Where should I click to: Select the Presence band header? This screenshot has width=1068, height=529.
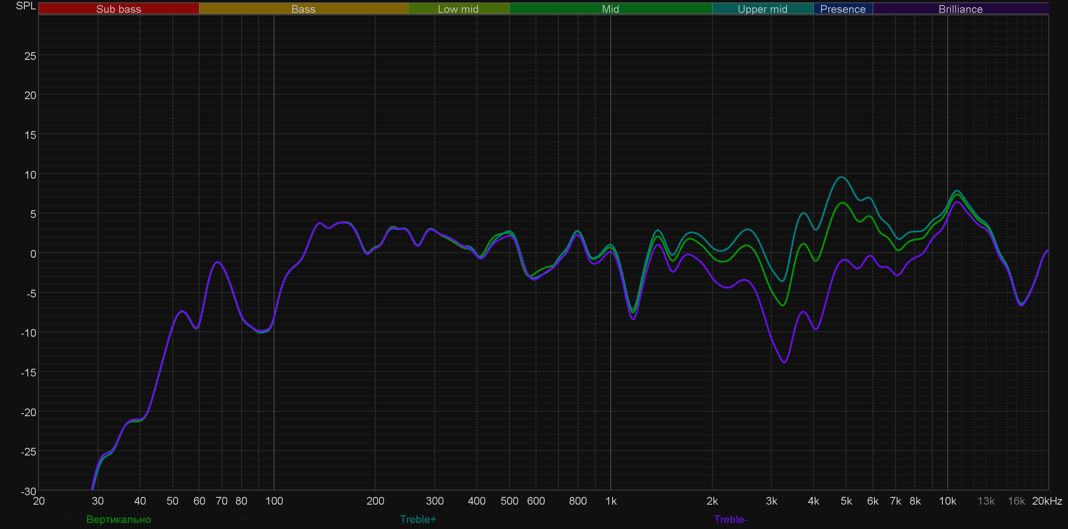click(x=842, y=9)
